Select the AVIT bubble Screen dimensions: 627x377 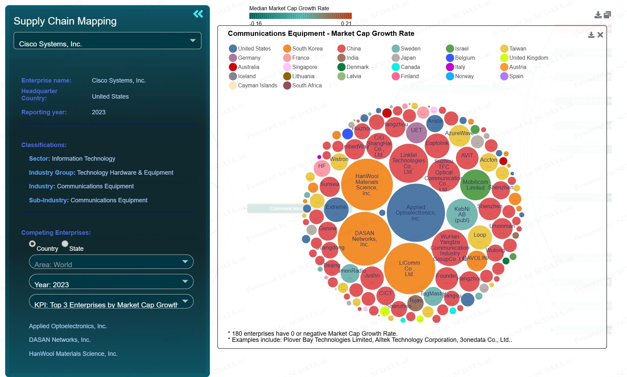click(x=467, y=158)
